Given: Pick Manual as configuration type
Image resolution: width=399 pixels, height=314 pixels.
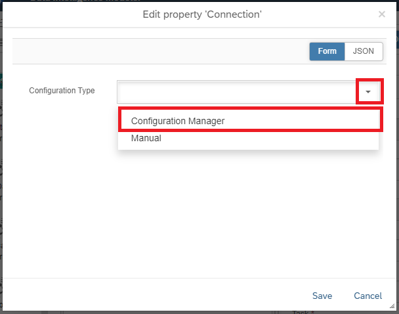Looking at the screenshot, I should (146, 139).
